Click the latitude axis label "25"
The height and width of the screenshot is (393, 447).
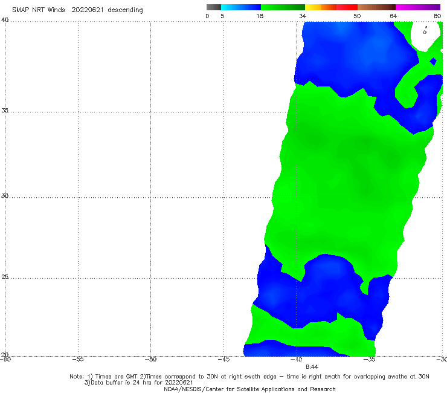coord(5,277)
